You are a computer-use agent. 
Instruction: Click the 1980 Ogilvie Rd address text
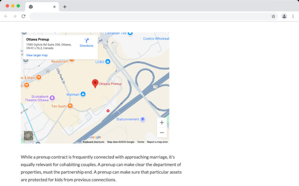[49, 47]
